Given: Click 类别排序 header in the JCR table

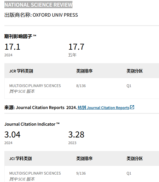Looking at the screenshot, I should pos(84,71).
